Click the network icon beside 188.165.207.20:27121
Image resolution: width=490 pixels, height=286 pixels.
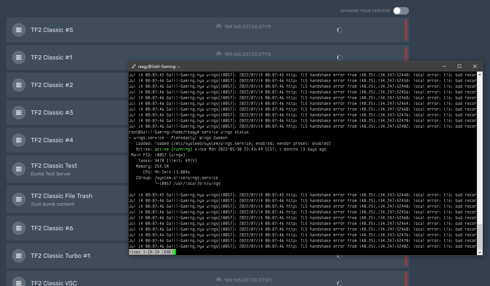(219, 280)
